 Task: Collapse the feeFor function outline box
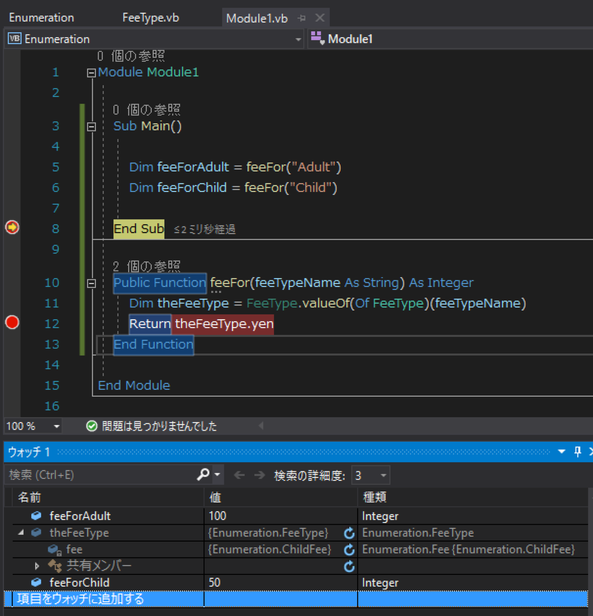91,283
